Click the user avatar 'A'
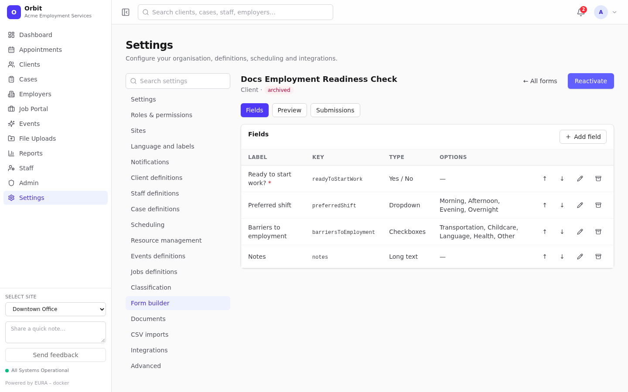Screen dimensions: 628x392 [601, 12]
